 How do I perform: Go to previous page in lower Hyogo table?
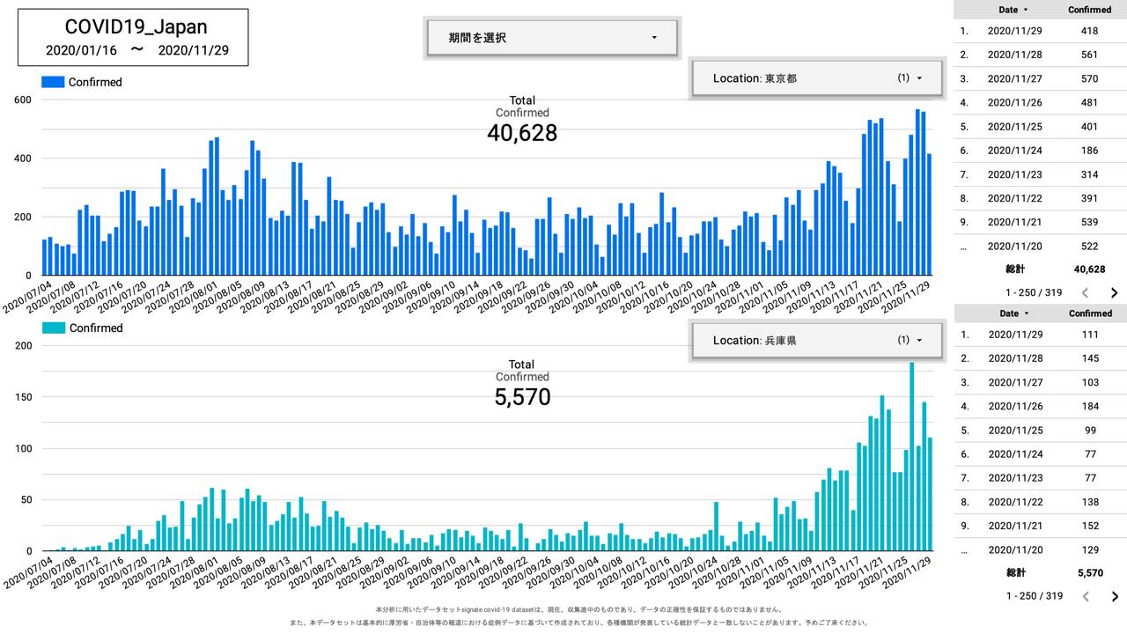[x=1086, y=596]
